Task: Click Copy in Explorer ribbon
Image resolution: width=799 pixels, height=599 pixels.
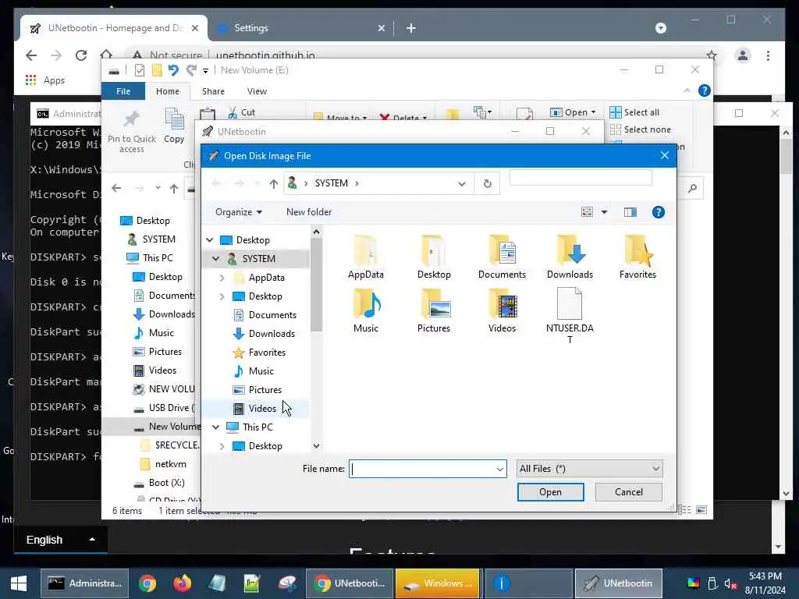Action: [x=174, y=126]
